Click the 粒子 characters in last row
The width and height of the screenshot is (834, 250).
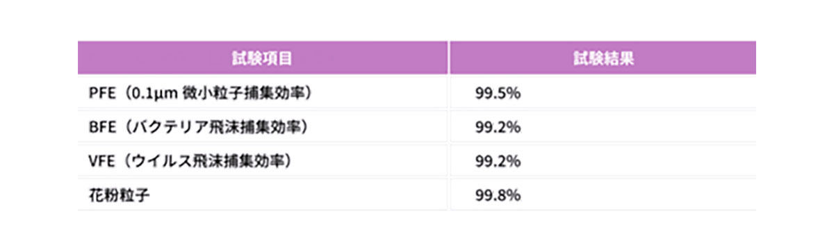(136, 195)
